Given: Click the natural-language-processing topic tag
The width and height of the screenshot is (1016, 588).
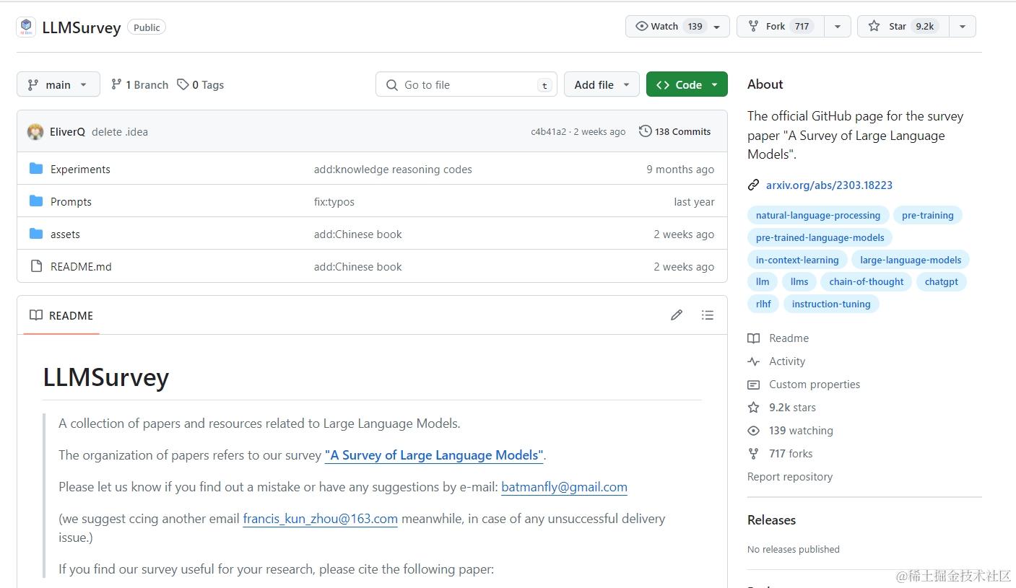Looking at the screenshot, I should 818,215.
